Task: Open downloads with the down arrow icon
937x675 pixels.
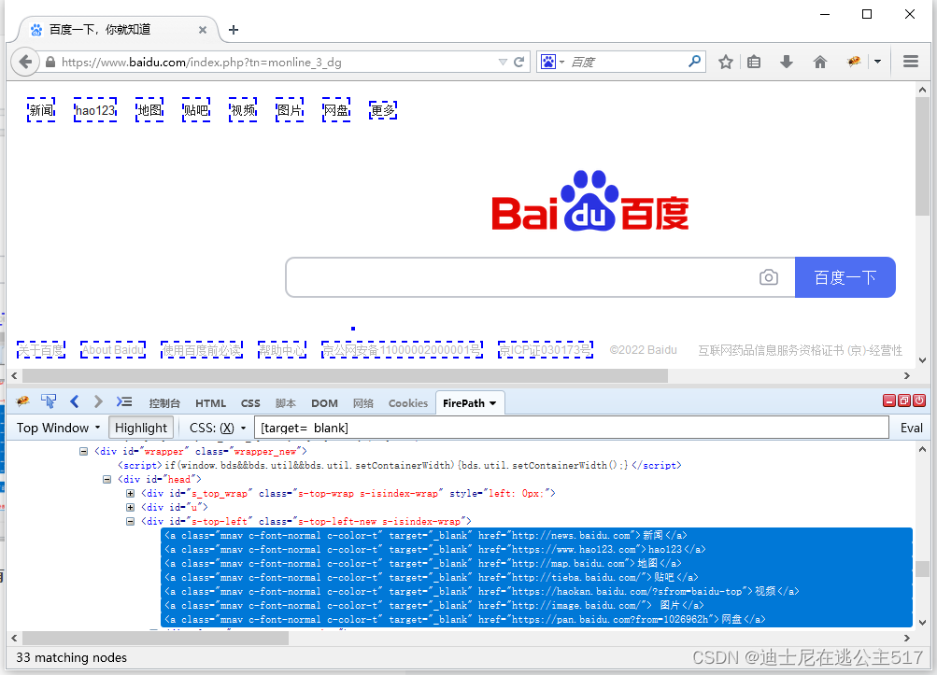Action: [787, 62]
